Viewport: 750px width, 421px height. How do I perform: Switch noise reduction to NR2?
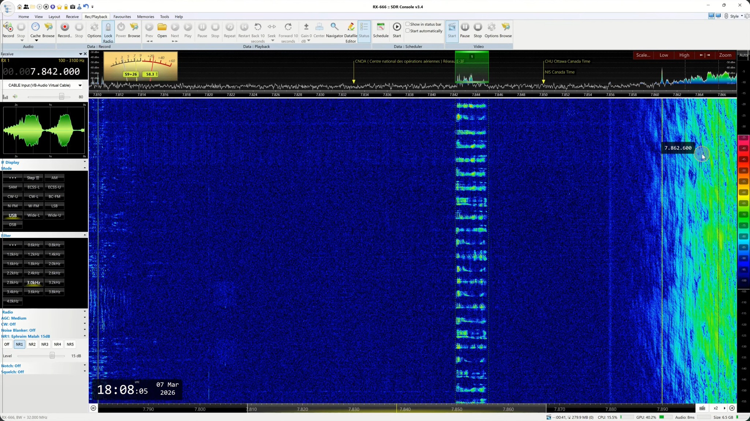[32, 344]
